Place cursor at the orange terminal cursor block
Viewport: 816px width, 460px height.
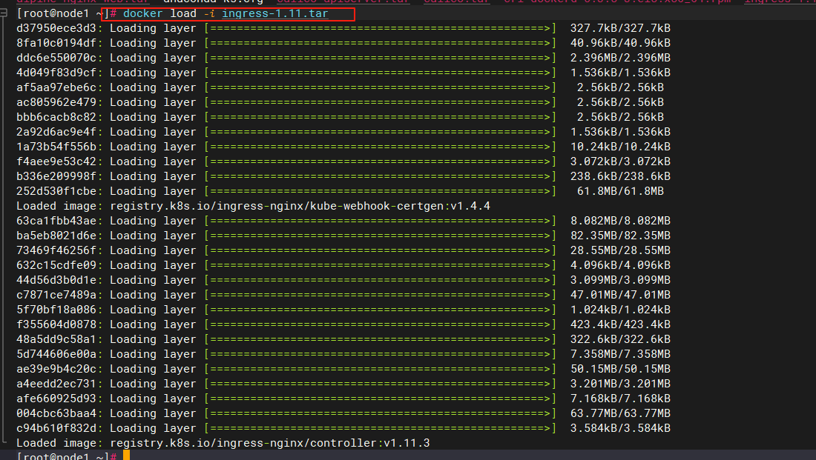[x=126, y=456]
